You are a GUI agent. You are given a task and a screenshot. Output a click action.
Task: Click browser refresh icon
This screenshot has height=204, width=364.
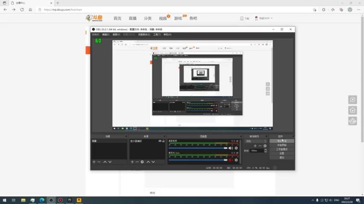[22, 10]
